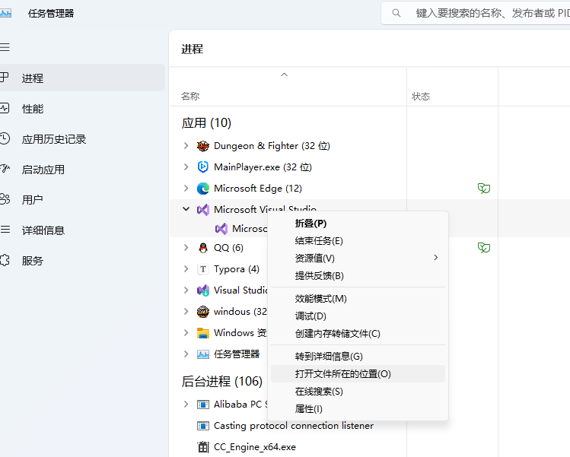
Task: Open the 资源值(V) submenu arrow
Action: [436, 258]
